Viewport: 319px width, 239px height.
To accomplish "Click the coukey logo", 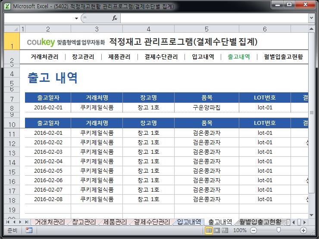I will (x=41, y=42).
